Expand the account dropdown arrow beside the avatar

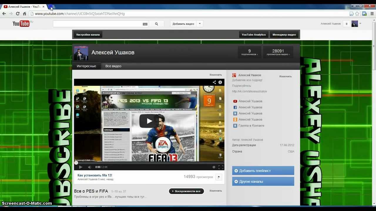[x=360, y=24]
